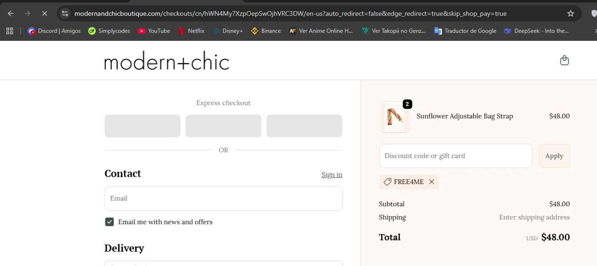Open Simplycodes bookmark

click(109, 31)
